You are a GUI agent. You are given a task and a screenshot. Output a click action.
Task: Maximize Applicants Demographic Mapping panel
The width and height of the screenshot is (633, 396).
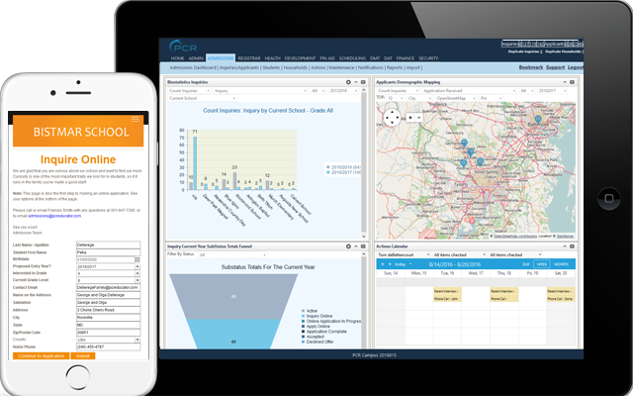tap(572, 82)
